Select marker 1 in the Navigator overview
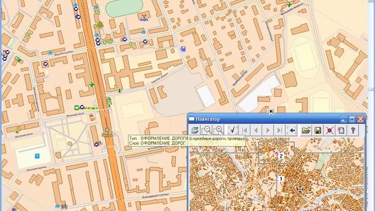Image resolution: width=375 pixels, height=211 pixels. coord(281,179)
